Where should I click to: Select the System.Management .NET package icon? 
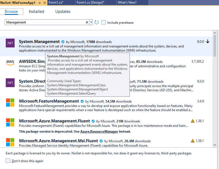[x=10, y=43]
